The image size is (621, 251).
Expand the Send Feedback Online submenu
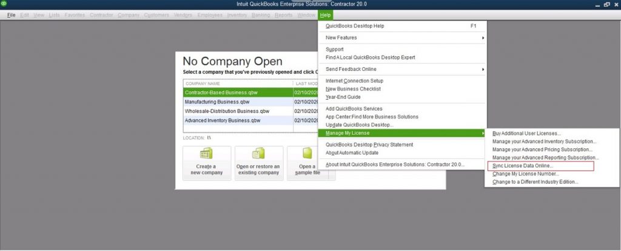click(403, 69)
